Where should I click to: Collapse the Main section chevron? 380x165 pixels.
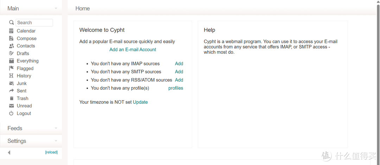pos(56,8)
